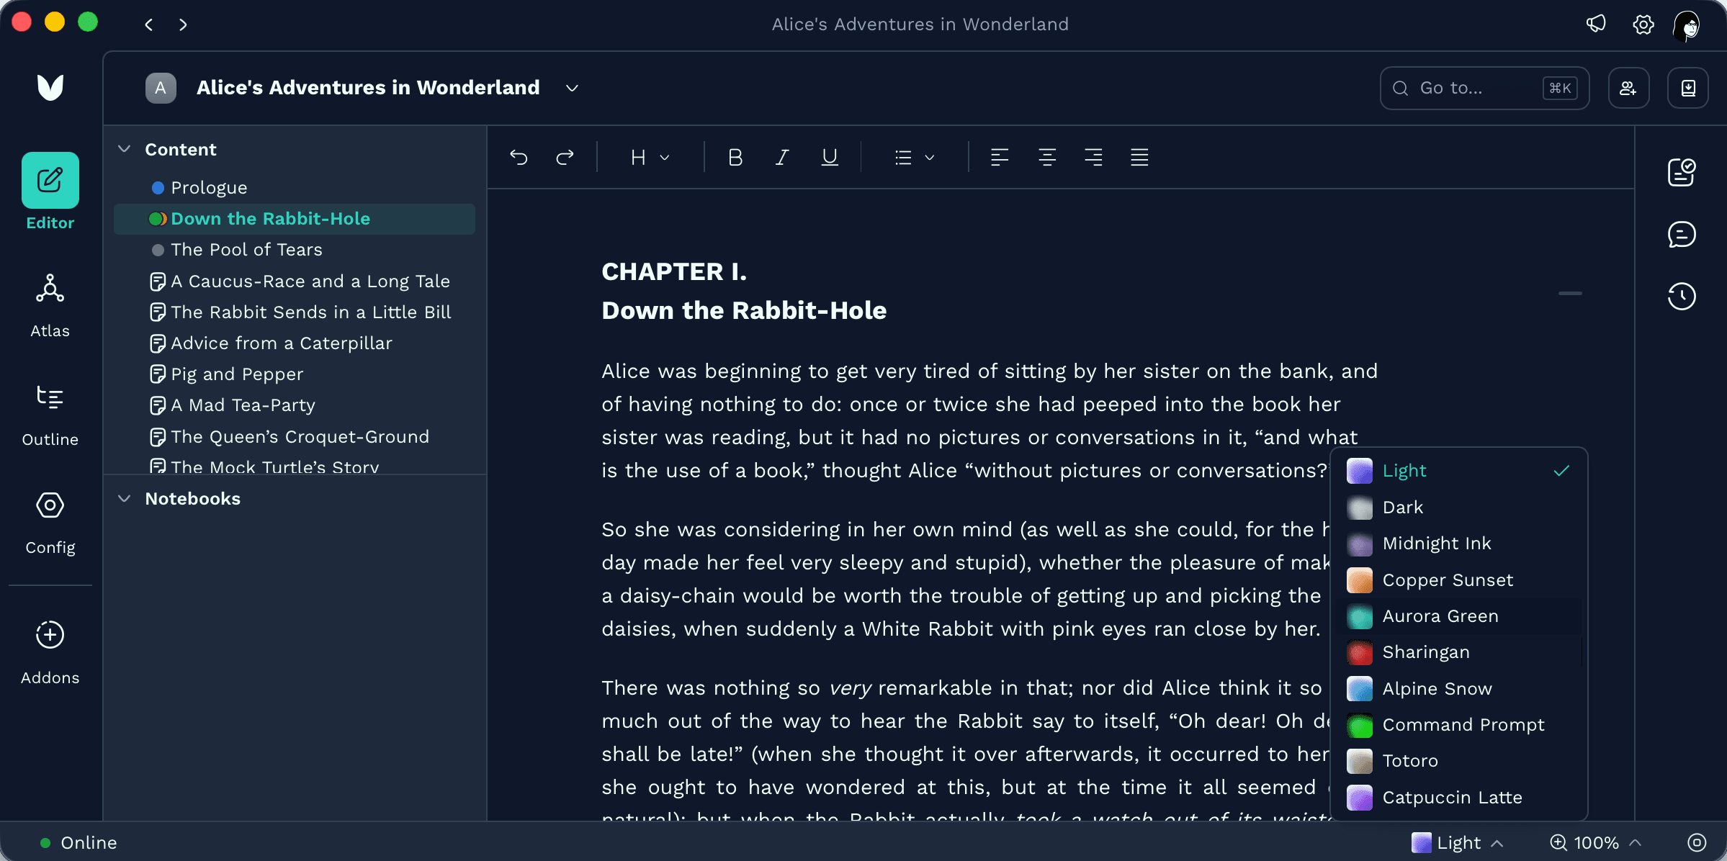
Task: Open the notes checklist panel icon
Action: 1682,173
